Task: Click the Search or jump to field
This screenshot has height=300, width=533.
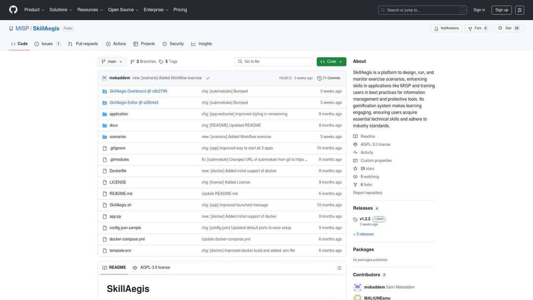Action: [422, 10]
